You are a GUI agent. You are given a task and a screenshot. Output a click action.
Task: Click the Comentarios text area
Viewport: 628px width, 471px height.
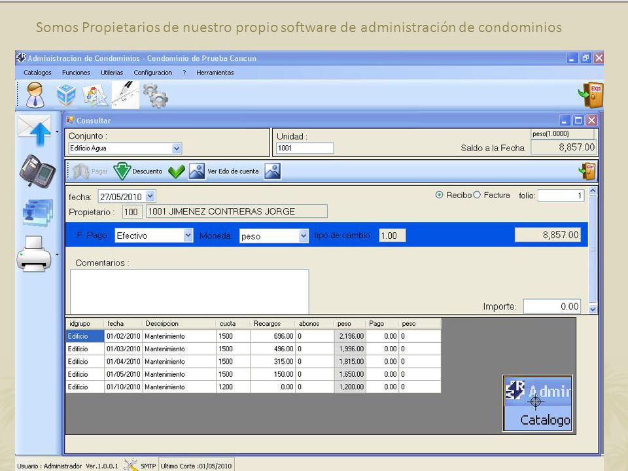(190, 292)
